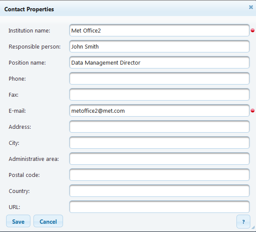Click into the Position name field
The height and width of the screenshot is (232, 256).
(160, 62)
